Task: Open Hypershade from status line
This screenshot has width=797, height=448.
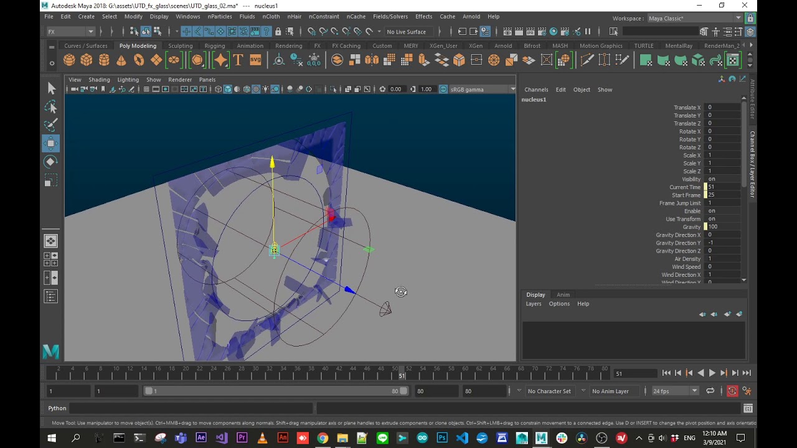Action: point(554,32)
